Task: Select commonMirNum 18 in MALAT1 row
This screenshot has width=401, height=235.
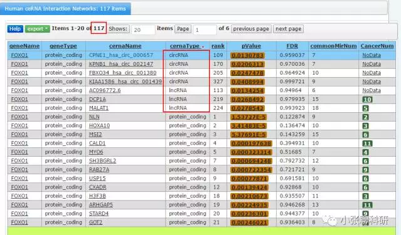Action: [315, 108]
